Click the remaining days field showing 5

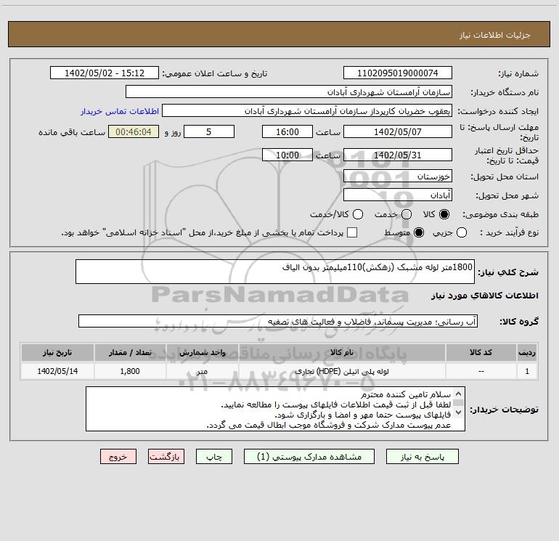pyautogui.click(x=209, y=131)
